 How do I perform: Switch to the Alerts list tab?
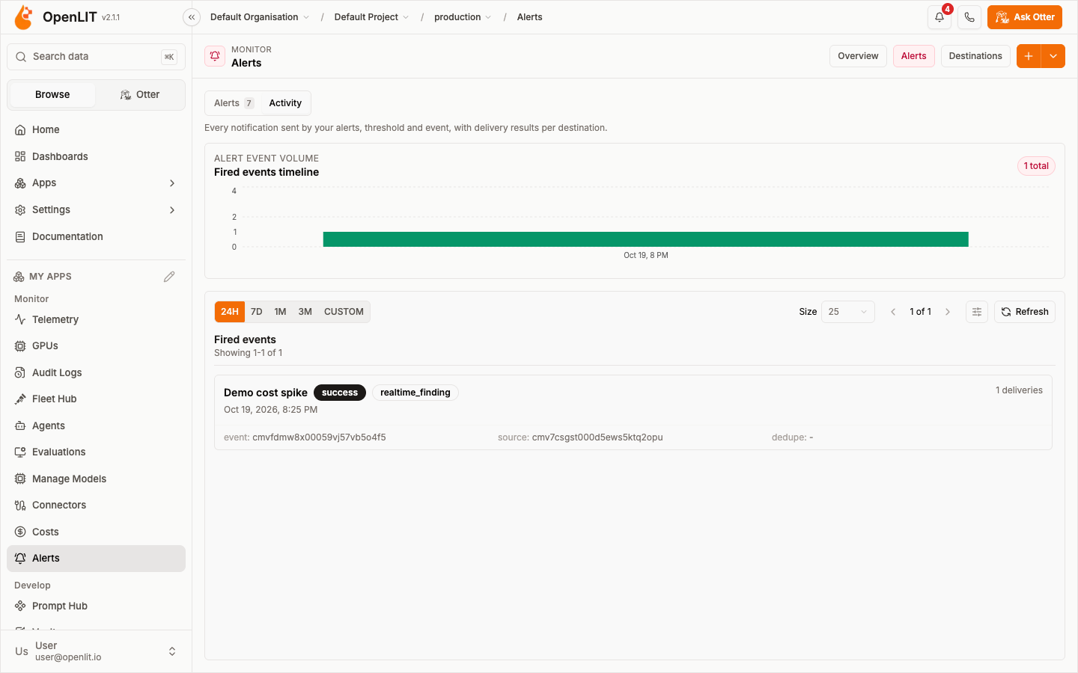[x=234, y=103]
